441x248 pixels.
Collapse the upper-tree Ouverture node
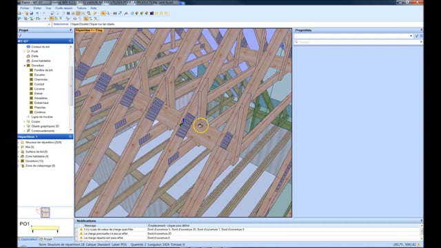[x=25, y=65]
